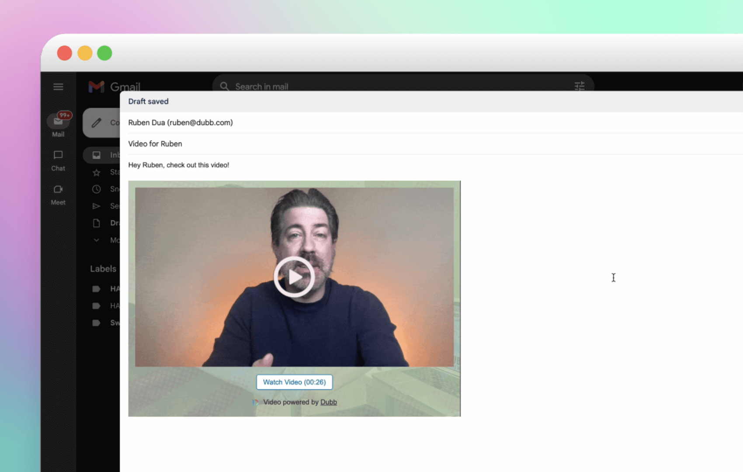This screenshot has height=472, width=743.
Task: Open the Gmail main menu hamburger icon
Action: 58,87
